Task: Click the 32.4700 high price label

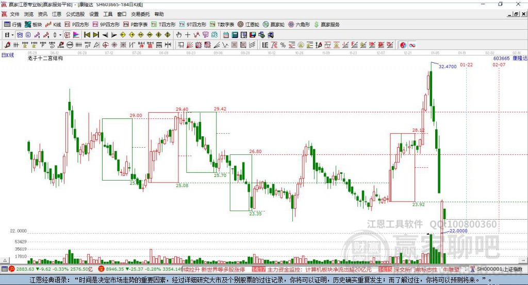Action: pyautogui.click(x=448, y=66)
